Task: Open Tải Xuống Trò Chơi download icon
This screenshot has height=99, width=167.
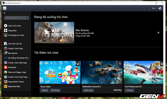Action: point(5,35)
